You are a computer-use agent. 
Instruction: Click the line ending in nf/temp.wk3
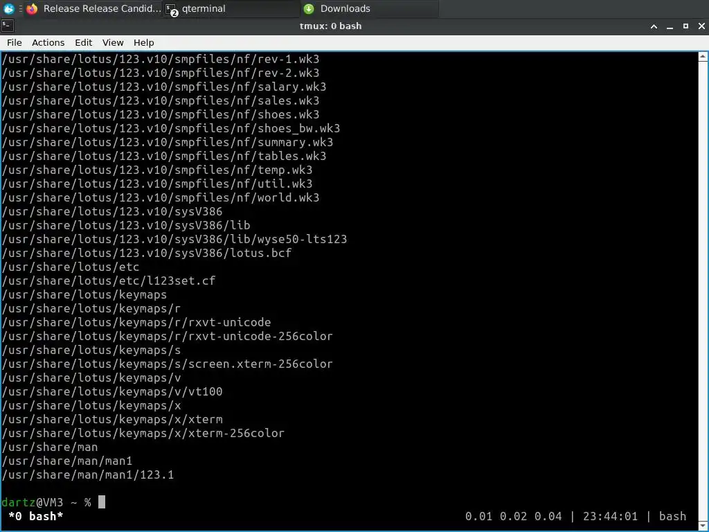(157, 170)
